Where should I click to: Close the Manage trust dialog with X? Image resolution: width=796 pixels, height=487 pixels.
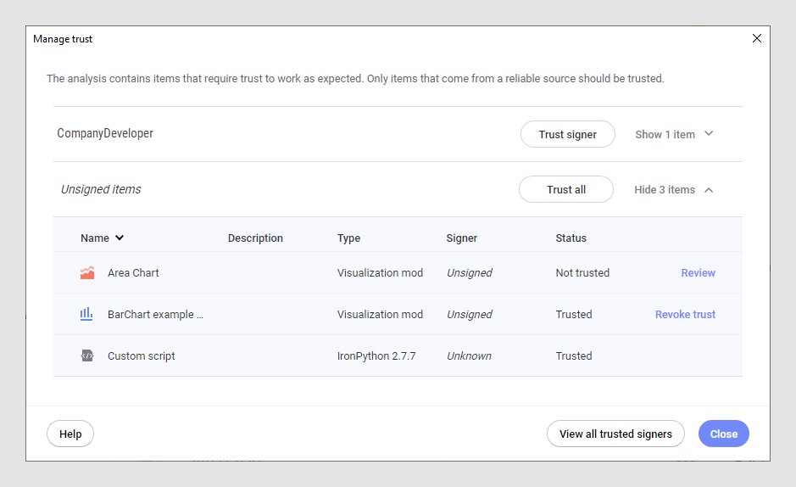click(757, 38)
